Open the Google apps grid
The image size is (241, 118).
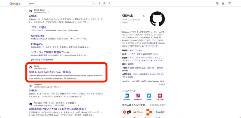230,3
